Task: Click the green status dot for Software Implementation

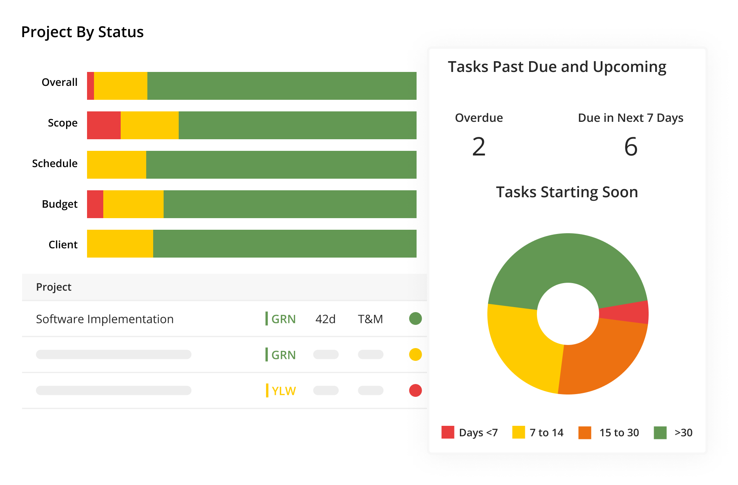Action: [x=415, y=319]
